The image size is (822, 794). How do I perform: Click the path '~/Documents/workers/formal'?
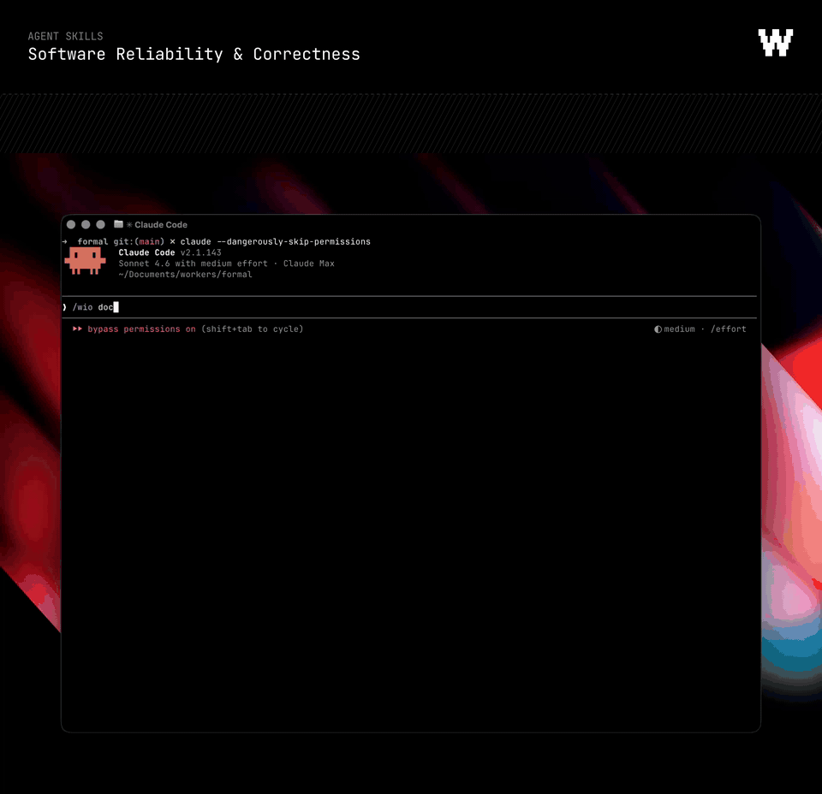[x=185, y=275]
